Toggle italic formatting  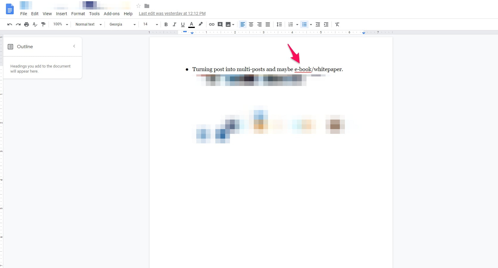(174, 24)
